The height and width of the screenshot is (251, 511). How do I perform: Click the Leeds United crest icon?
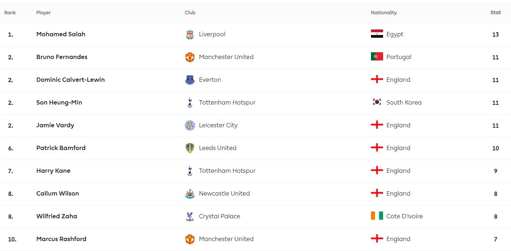point(190,148)
